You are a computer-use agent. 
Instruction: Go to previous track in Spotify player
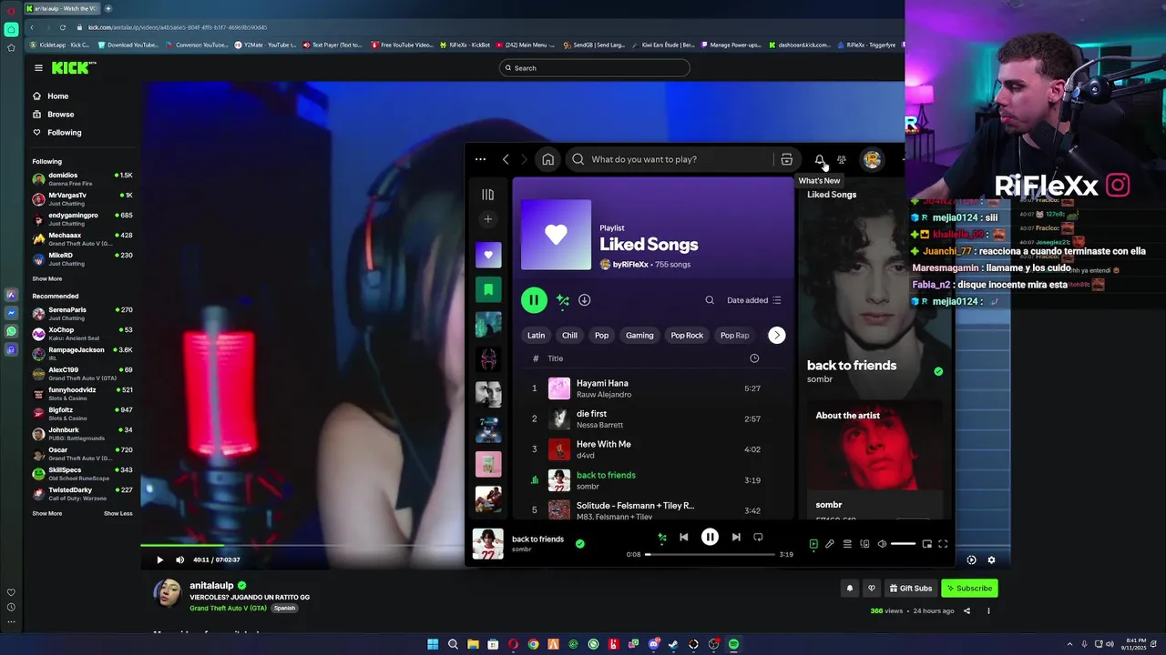point(684,537)
